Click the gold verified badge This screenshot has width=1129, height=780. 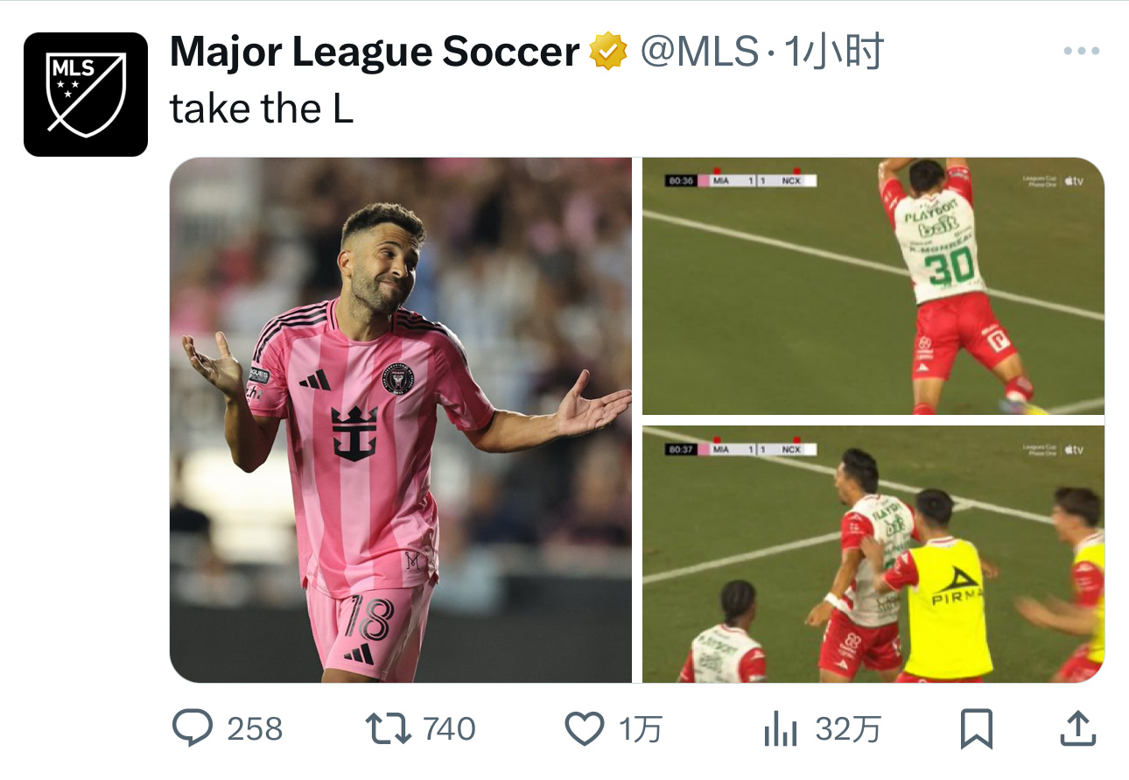click(609, 53)
